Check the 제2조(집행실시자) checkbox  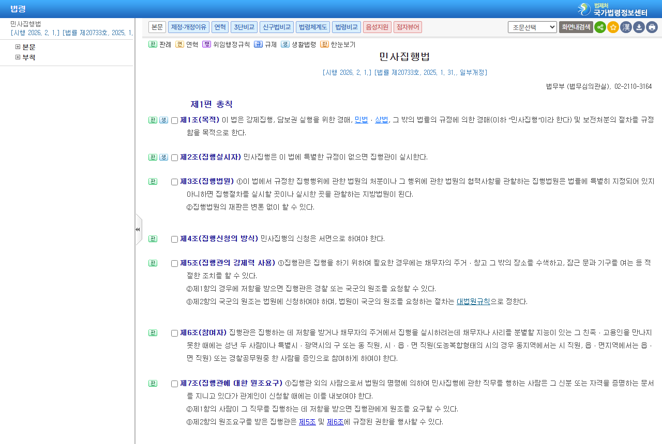[x=174, y=157]
